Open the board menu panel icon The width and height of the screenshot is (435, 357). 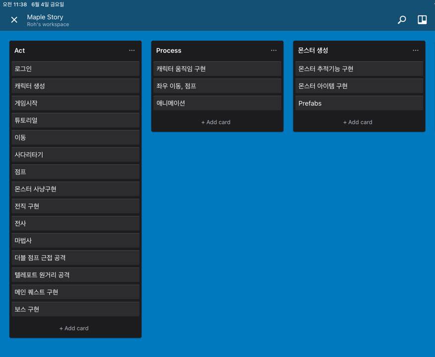pyautogui.click(x=422, y=20)
